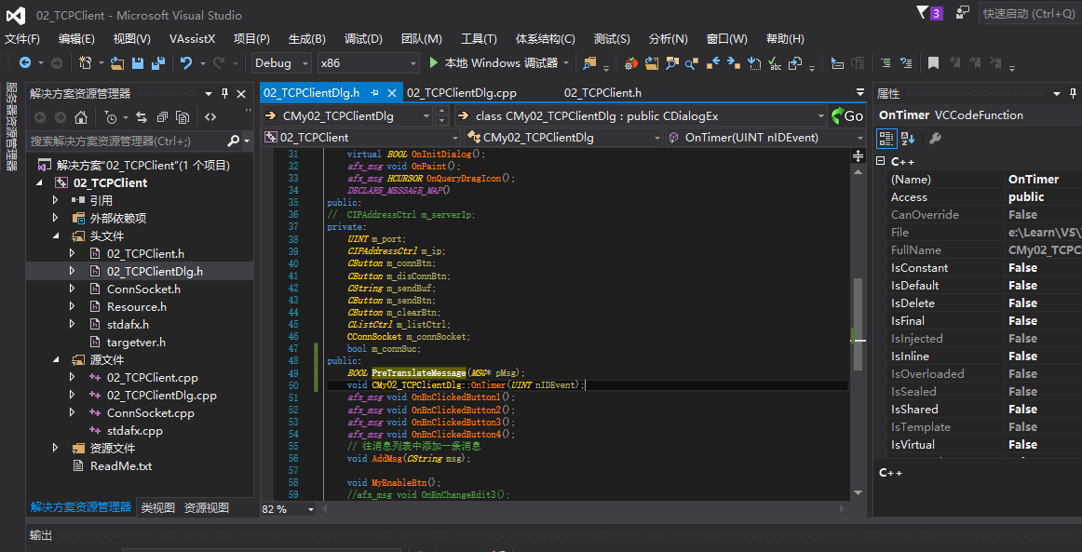Open the OnTimer(UINT nIDEvent) member dropdown
Viewport: 1082px width, 552px height.
(765, 138)
